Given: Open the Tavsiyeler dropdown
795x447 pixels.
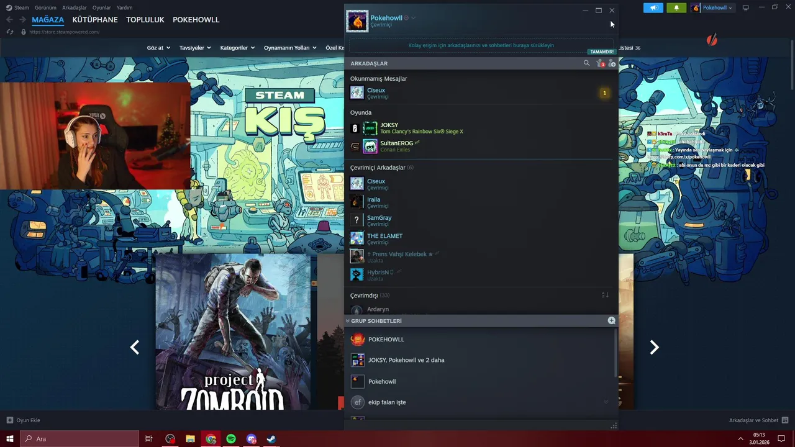Looking at the screenshot, I should (195, 48).
